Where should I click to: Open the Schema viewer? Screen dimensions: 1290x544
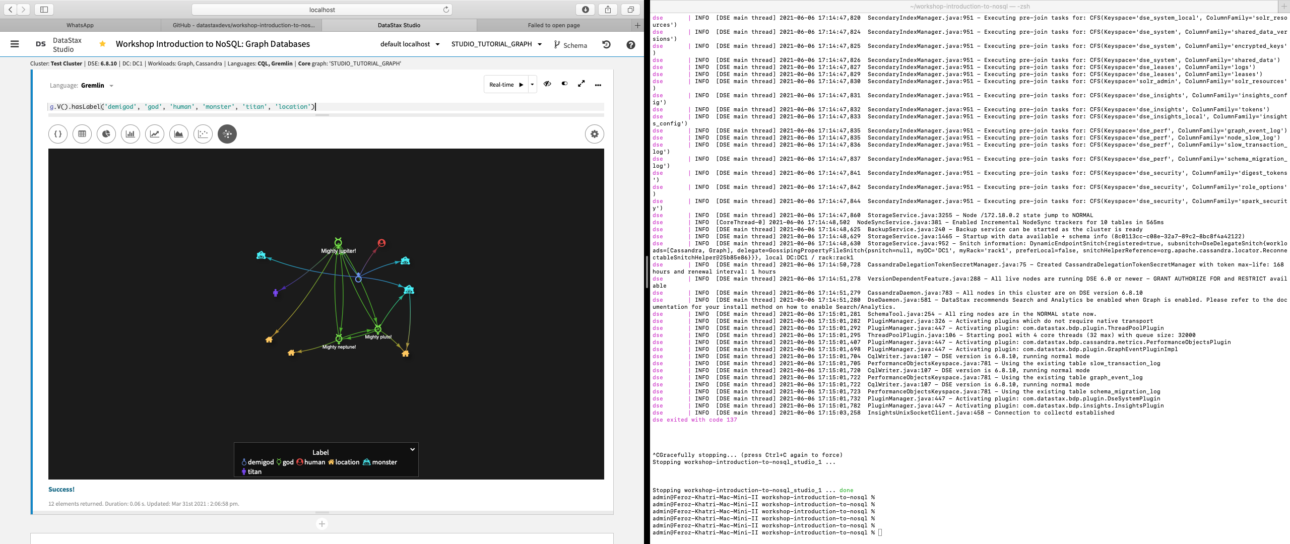(x=571, y=45)
